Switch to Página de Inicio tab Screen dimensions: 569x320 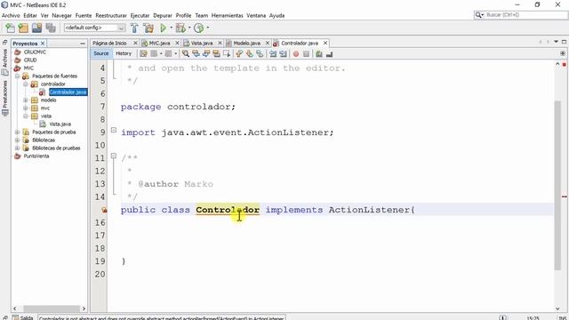pyautogui.click(x=109, y=44)
